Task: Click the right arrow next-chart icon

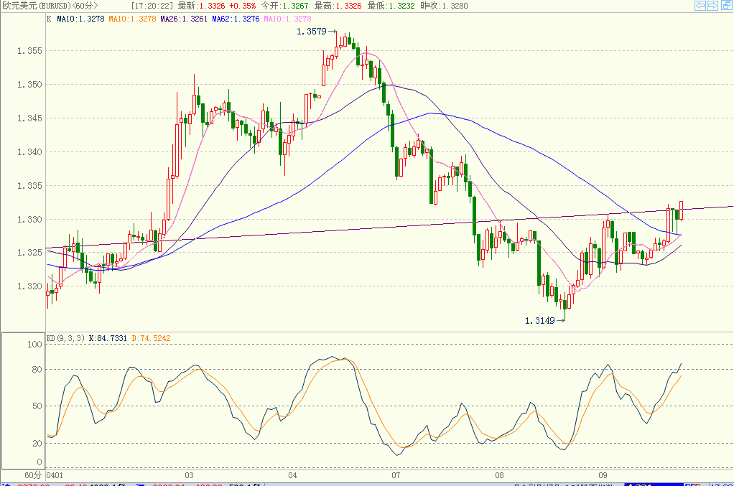Action: click(x=712, y=6)
